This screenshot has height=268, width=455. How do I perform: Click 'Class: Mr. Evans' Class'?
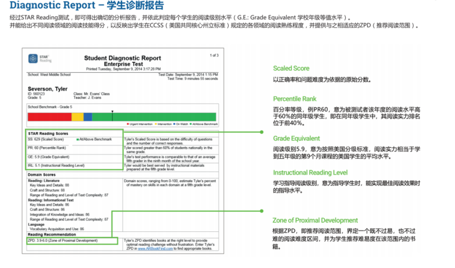click(92, 94)
